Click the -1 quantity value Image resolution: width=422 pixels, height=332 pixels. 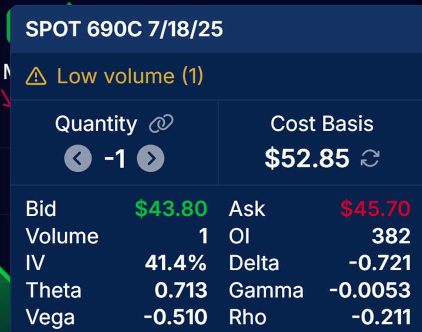(x=115, y=158)
